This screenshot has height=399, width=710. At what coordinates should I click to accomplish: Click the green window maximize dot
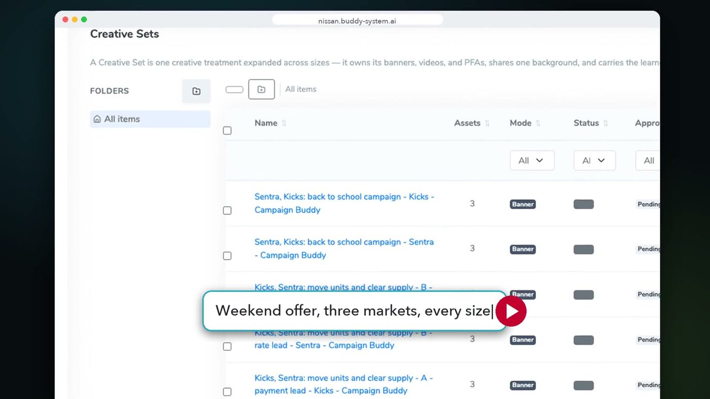[84, 19]
